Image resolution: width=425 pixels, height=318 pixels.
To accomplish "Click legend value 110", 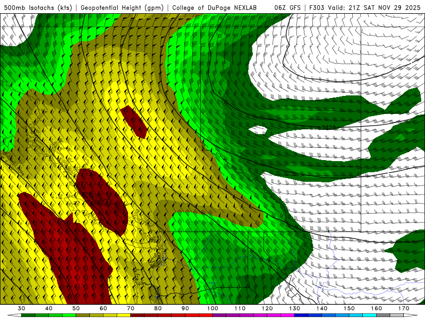I will tap(240, 308).
